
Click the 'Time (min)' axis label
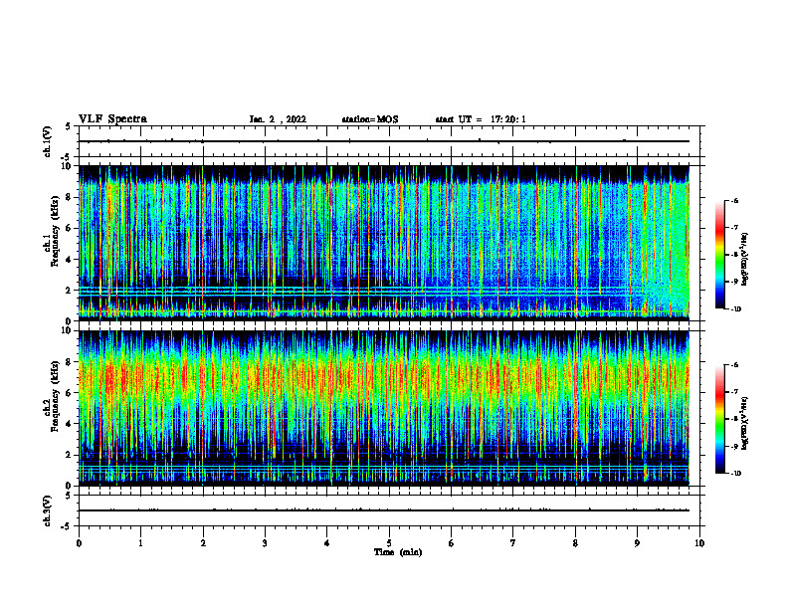tap(398, 552)
